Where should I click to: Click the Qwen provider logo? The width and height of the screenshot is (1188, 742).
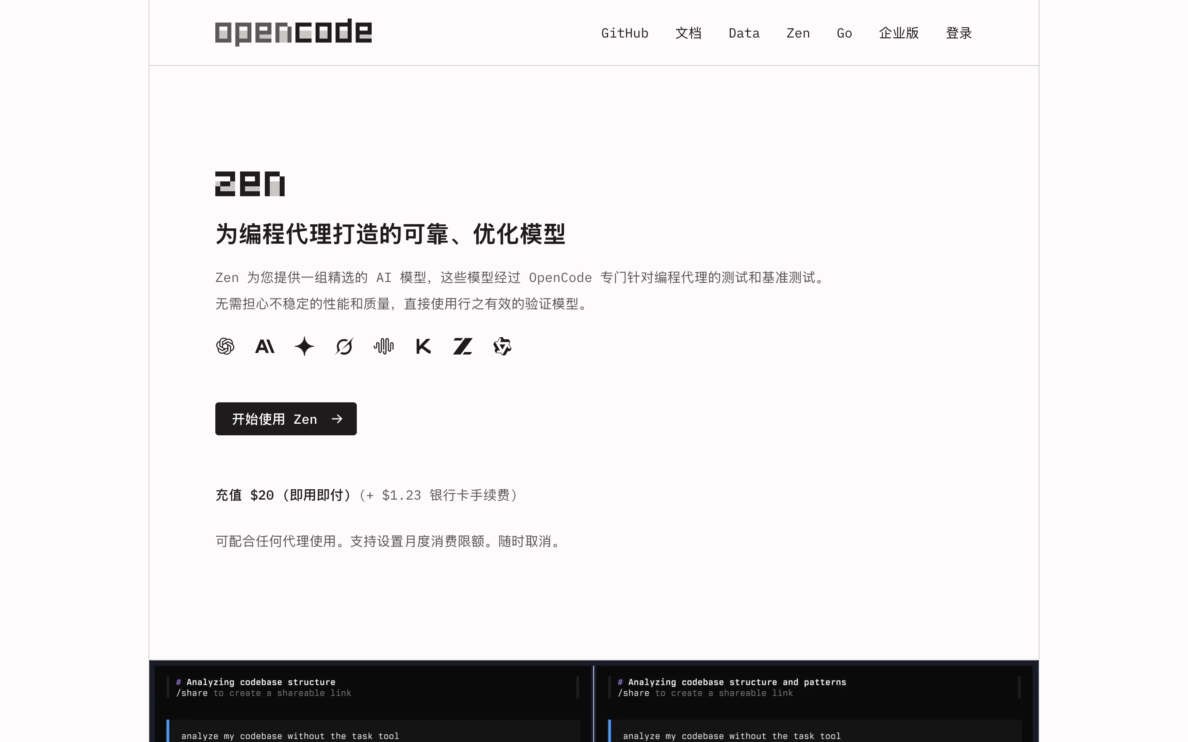(x=502, y=346)
